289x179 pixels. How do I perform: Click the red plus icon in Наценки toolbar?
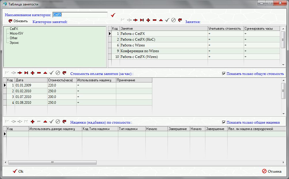pyautogui.click(x=32, y=122)
